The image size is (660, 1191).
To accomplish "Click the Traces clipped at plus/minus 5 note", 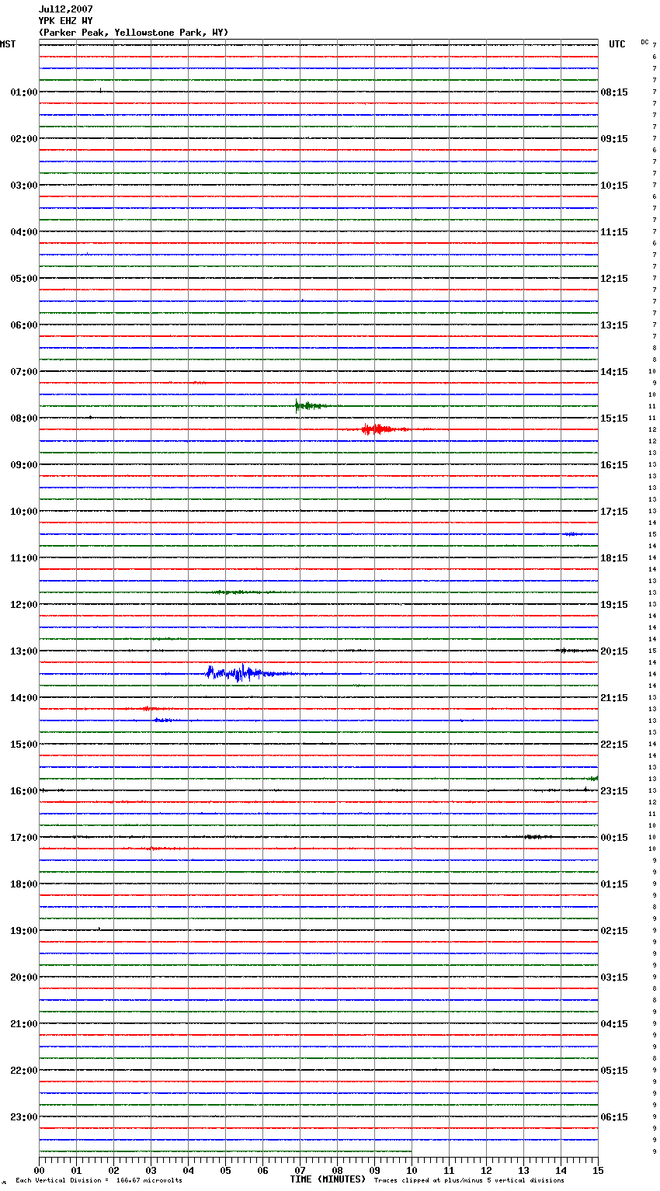I will [469, 1180].
